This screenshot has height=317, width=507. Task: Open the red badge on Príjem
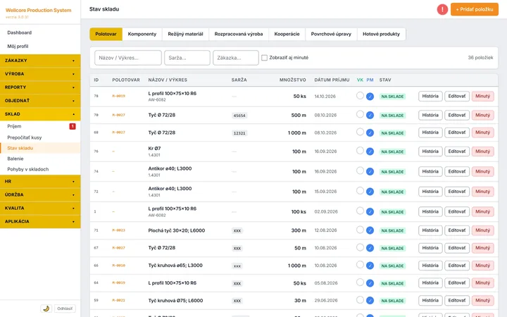pos(73,126)
